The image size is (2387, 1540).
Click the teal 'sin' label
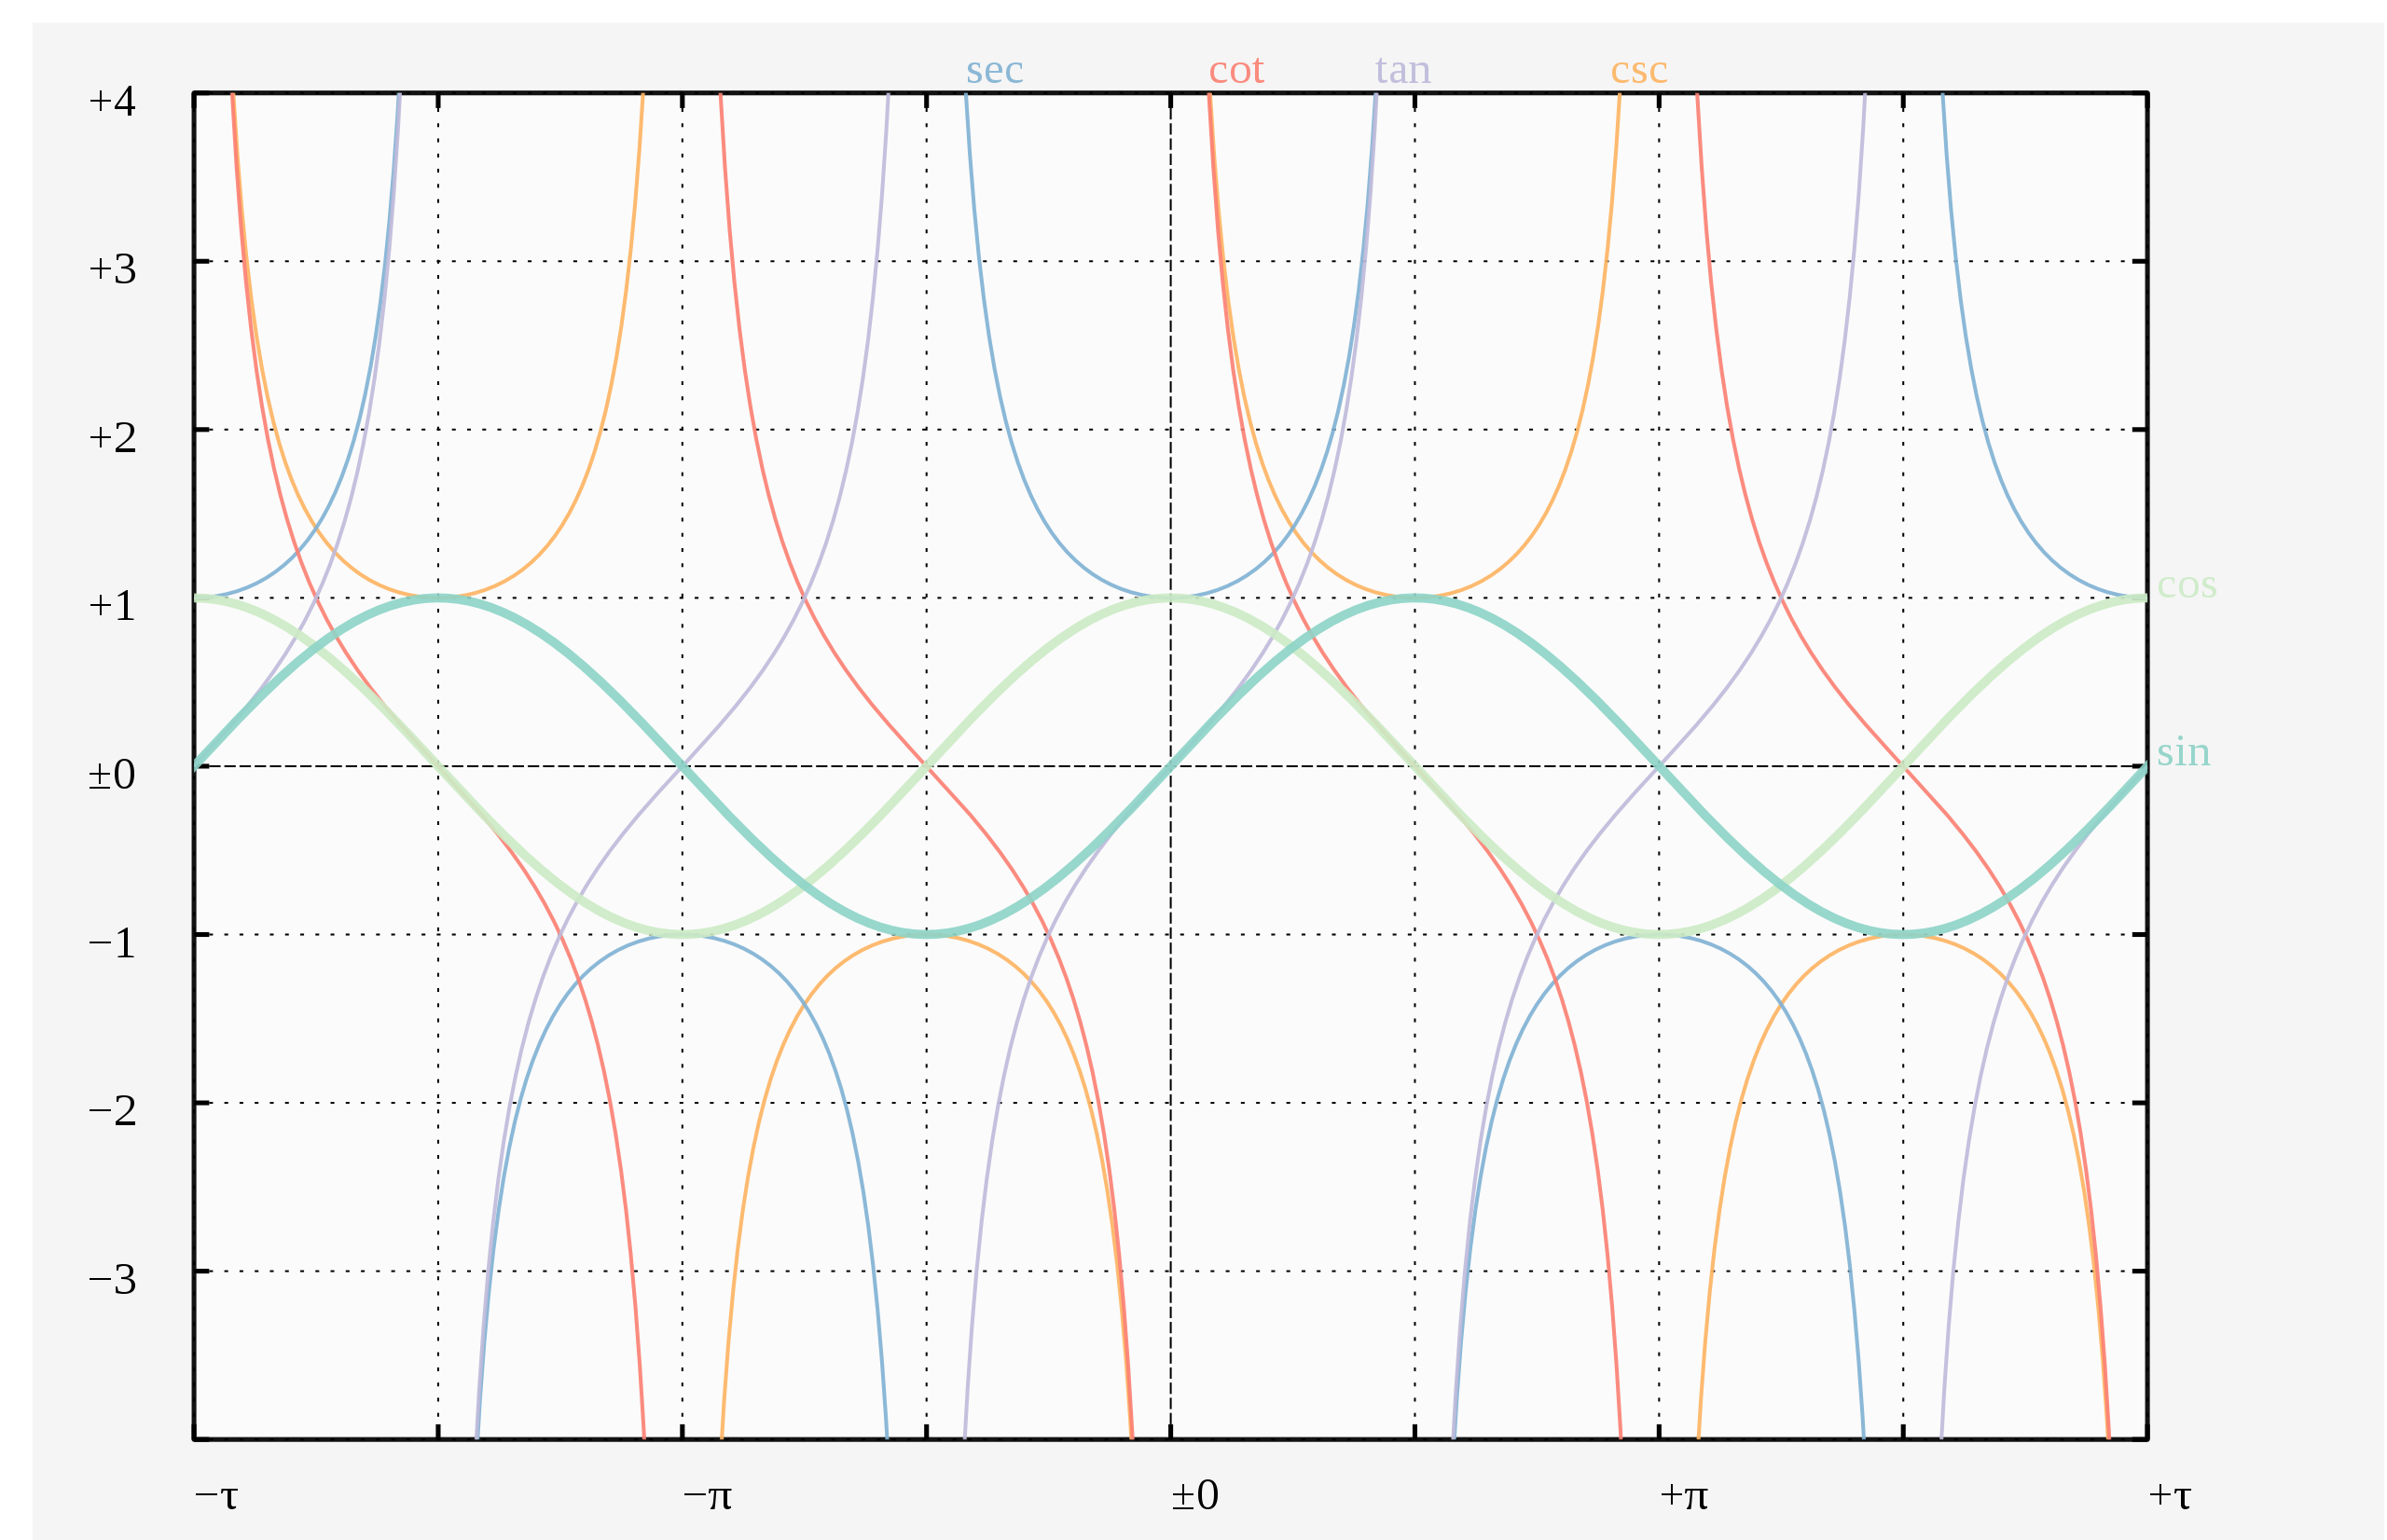click(2183, 752)
